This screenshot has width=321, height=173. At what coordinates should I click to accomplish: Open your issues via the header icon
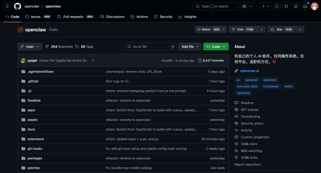click(x=277, y=6)
